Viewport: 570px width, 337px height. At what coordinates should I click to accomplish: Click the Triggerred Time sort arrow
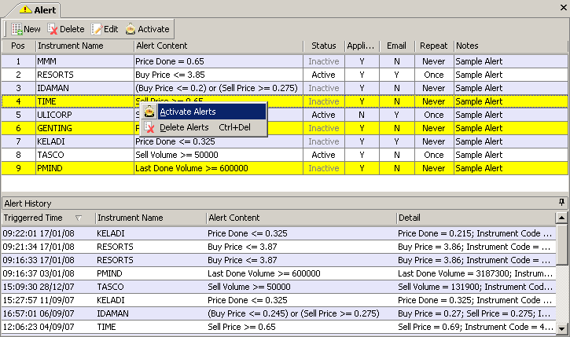[x=78, y=218]
